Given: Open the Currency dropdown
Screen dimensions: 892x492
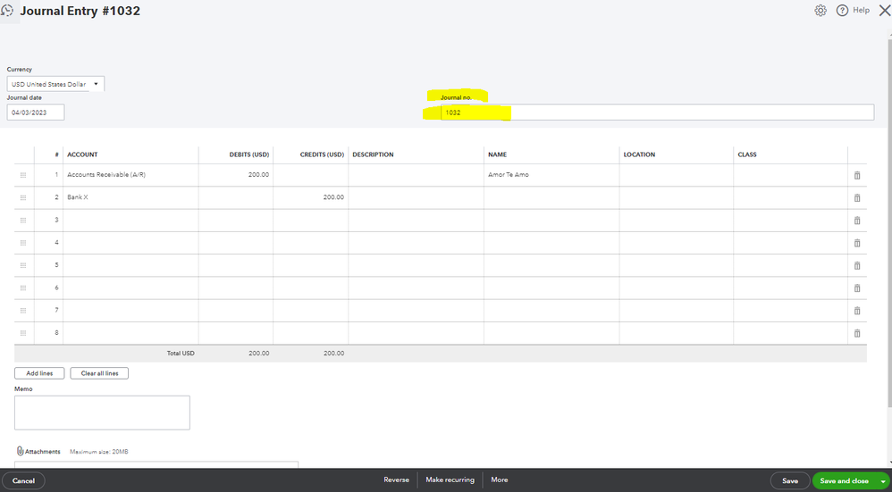Looking at the screenshot, I should (55, 84).
